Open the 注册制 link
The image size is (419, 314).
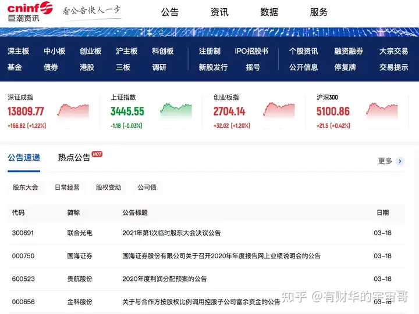click(210, 51)
